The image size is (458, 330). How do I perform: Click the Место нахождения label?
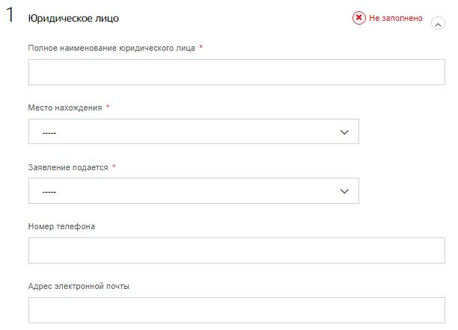pos(65,108)
